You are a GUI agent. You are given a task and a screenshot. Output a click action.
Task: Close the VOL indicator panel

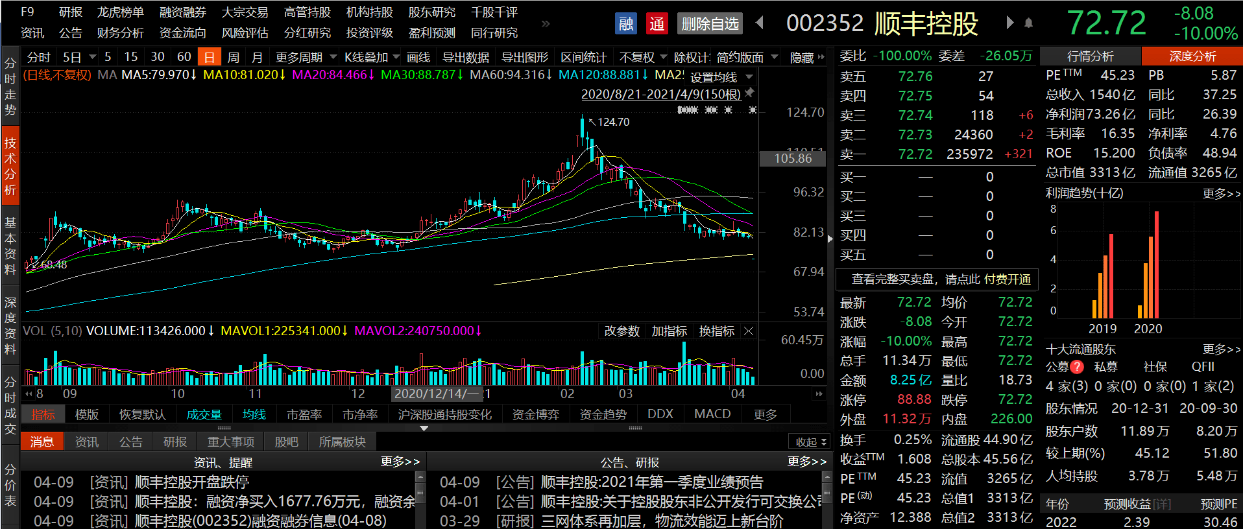pyautogui.click(x=749, y=331)
